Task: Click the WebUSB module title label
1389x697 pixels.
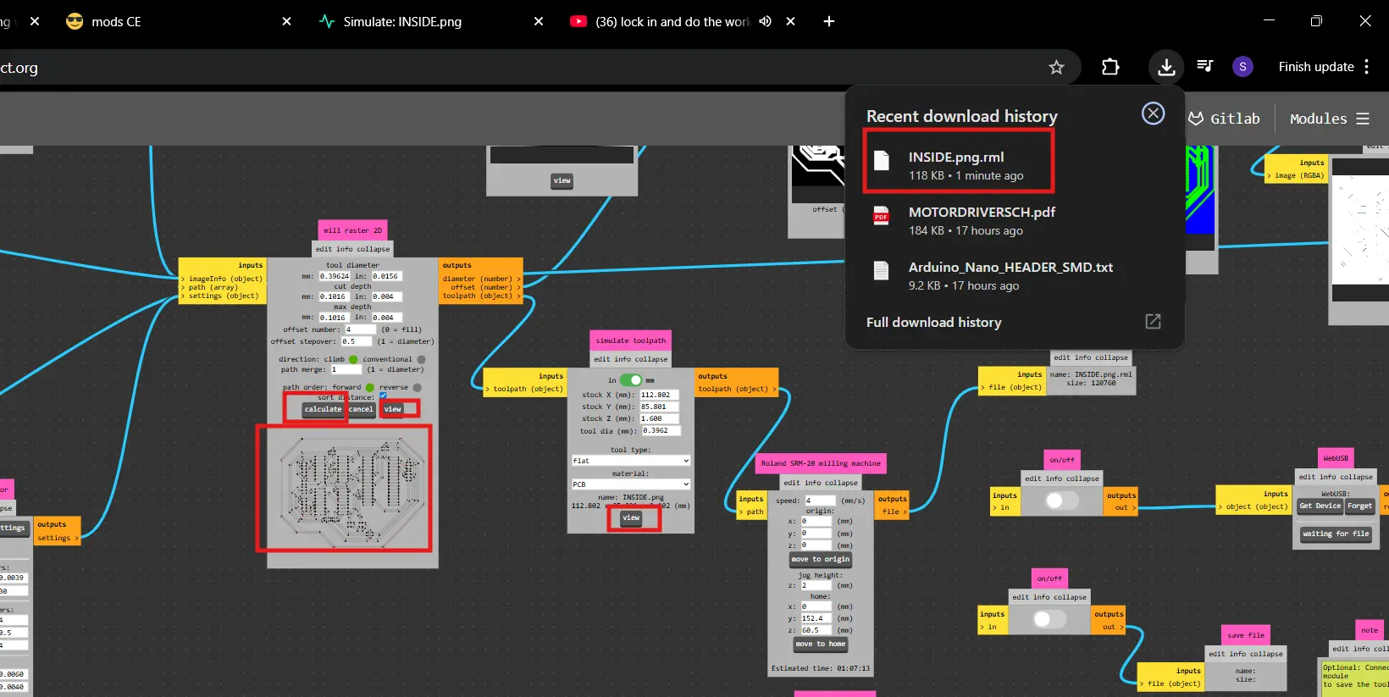Action: 1336,458
